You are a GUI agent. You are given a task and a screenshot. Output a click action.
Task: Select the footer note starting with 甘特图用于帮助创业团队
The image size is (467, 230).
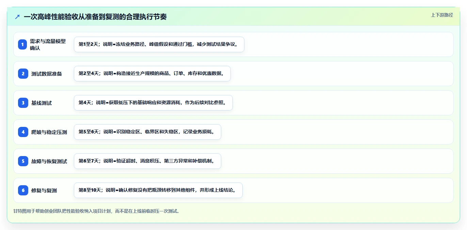tap(96, 211)
